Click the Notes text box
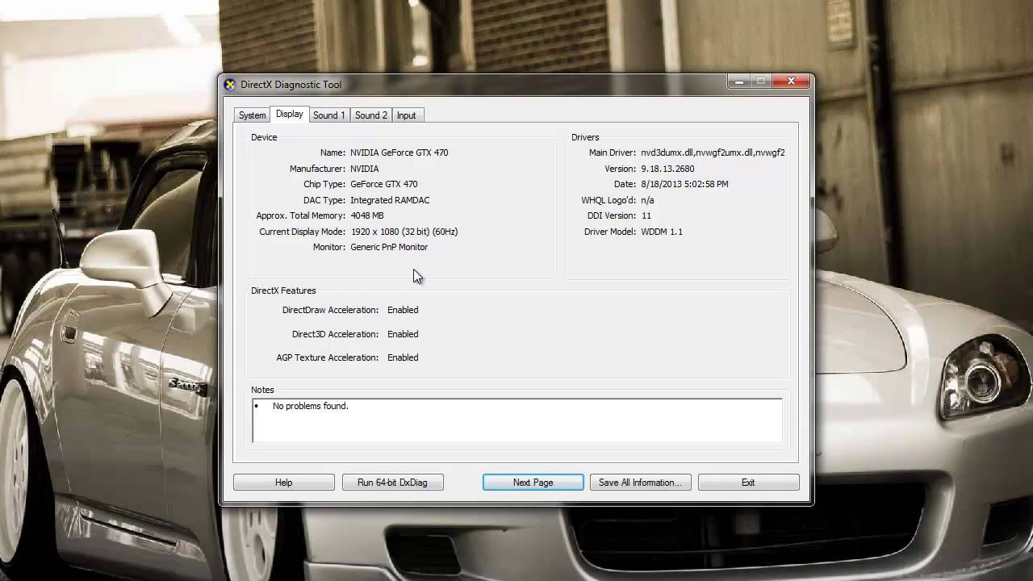 point(516,420)
